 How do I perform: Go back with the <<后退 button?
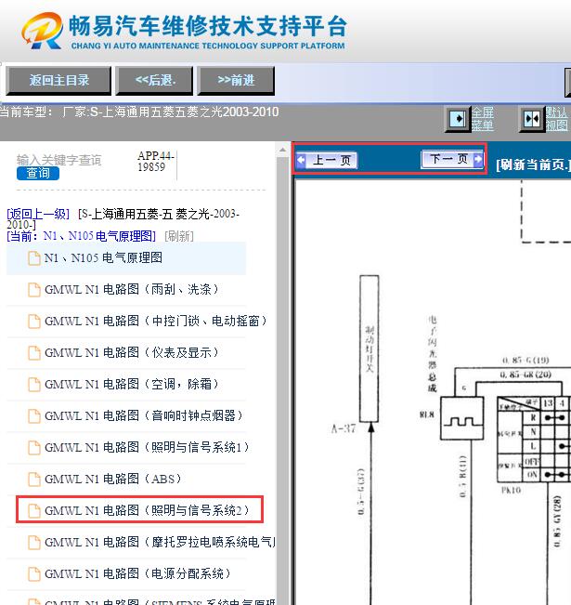click(155, 81)
